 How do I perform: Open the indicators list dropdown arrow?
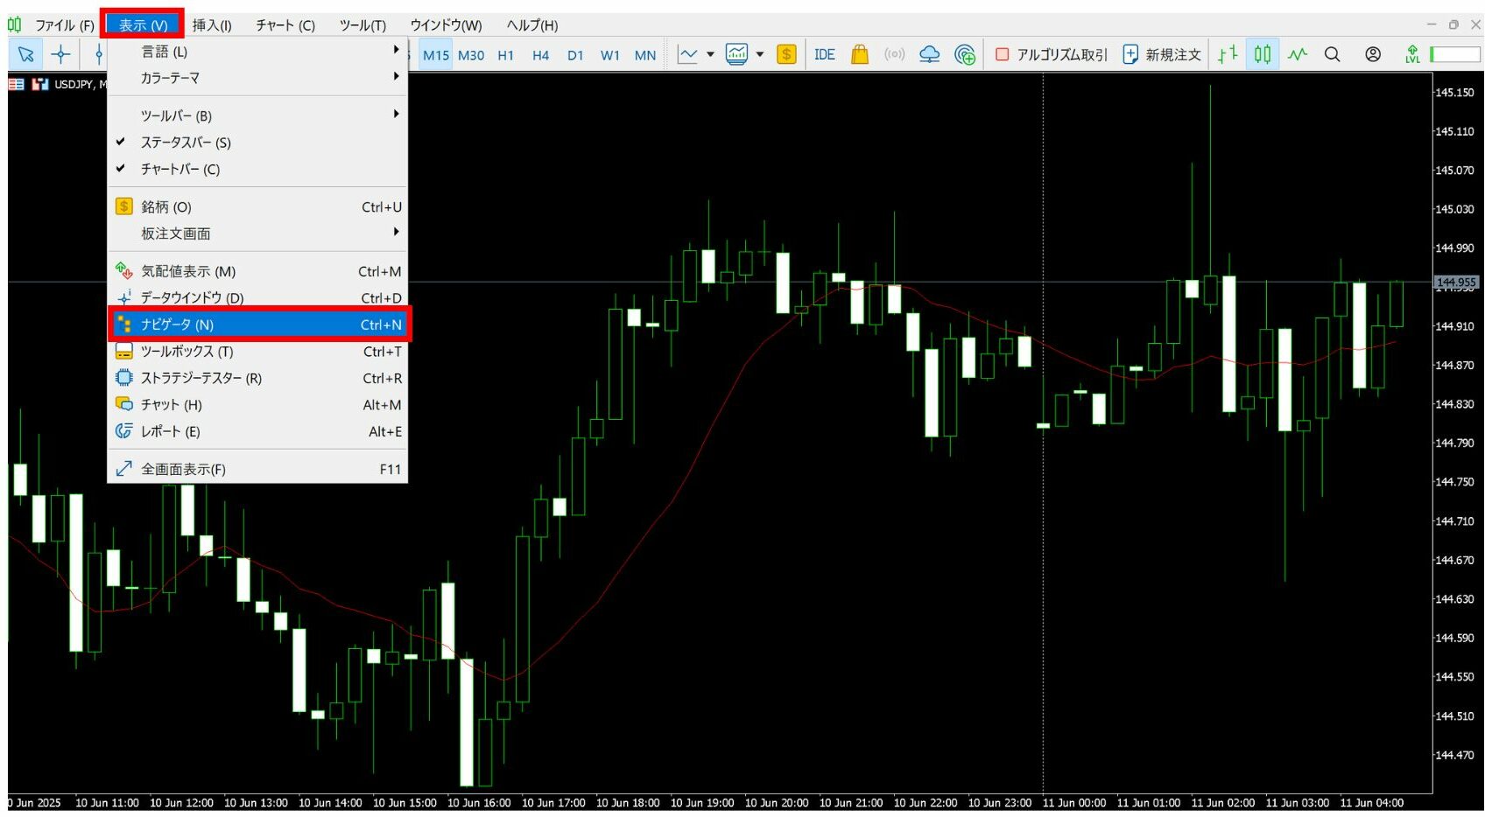(x=710, y=54)
